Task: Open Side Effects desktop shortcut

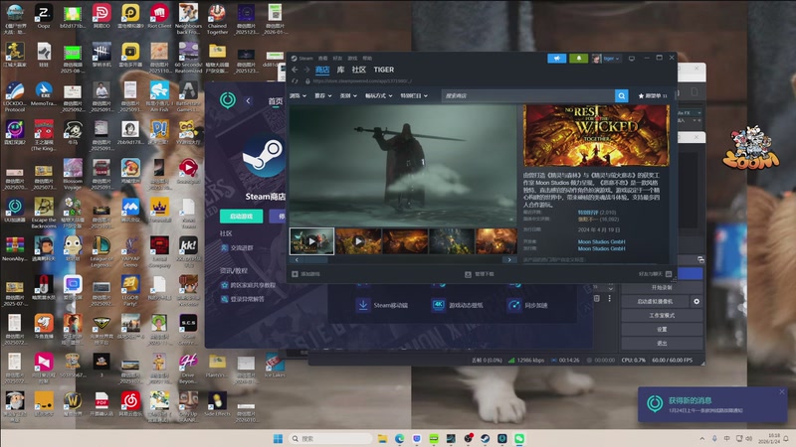Action: click(217, 404)
